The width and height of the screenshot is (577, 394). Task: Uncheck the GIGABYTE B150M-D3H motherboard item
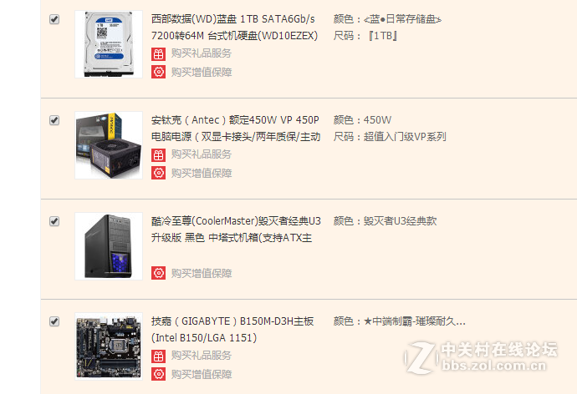pyautogui.click(x=54, y=321)
